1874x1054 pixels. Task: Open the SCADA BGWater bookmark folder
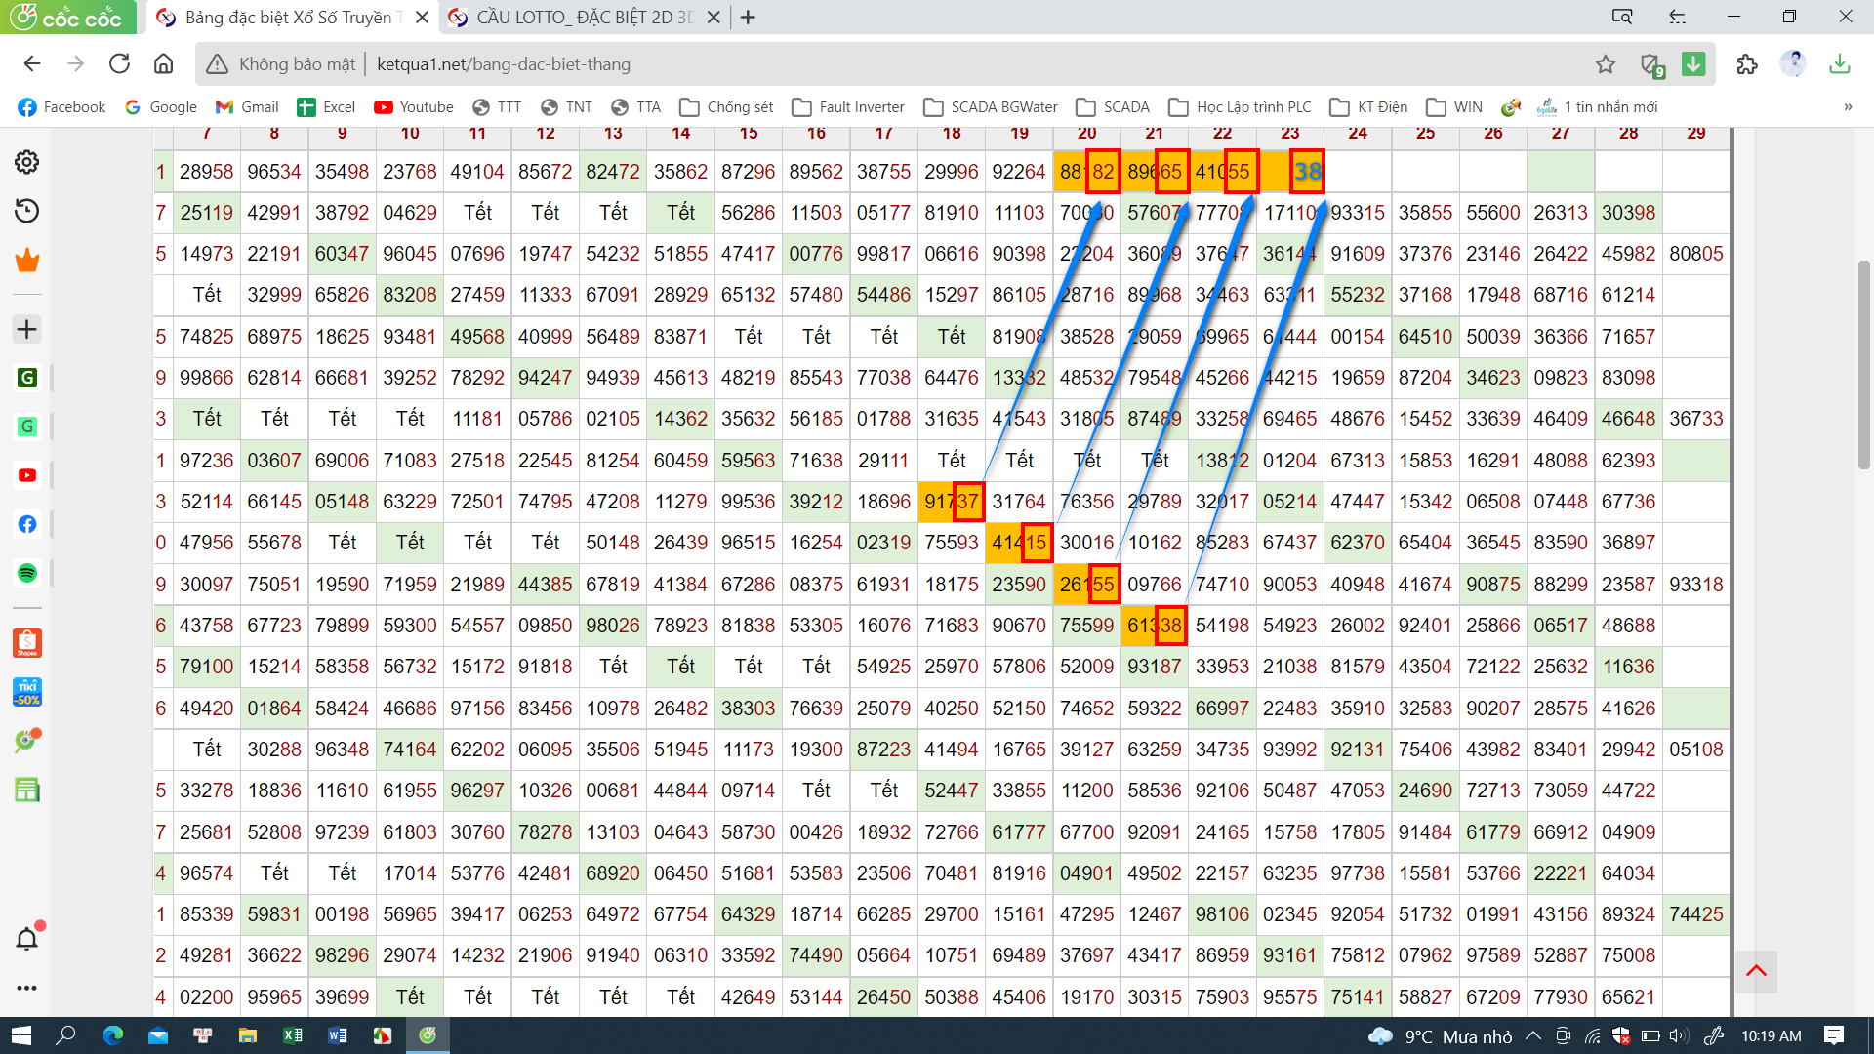991,107
